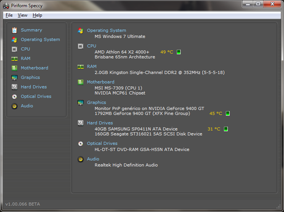
Task: Click the Operating System heading in summary panel
Action: click(106, 31)
